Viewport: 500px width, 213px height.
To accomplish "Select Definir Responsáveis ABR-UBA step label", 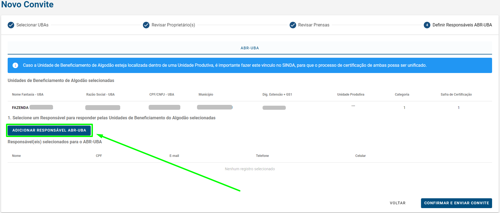I will pos(462,25).
